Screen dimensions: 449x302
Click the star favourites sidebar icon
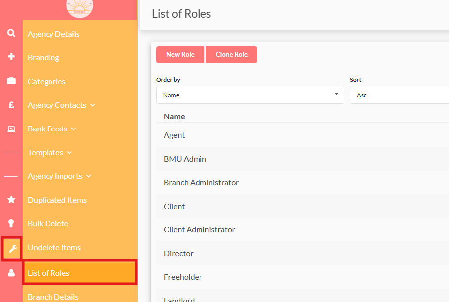[11, 199]
